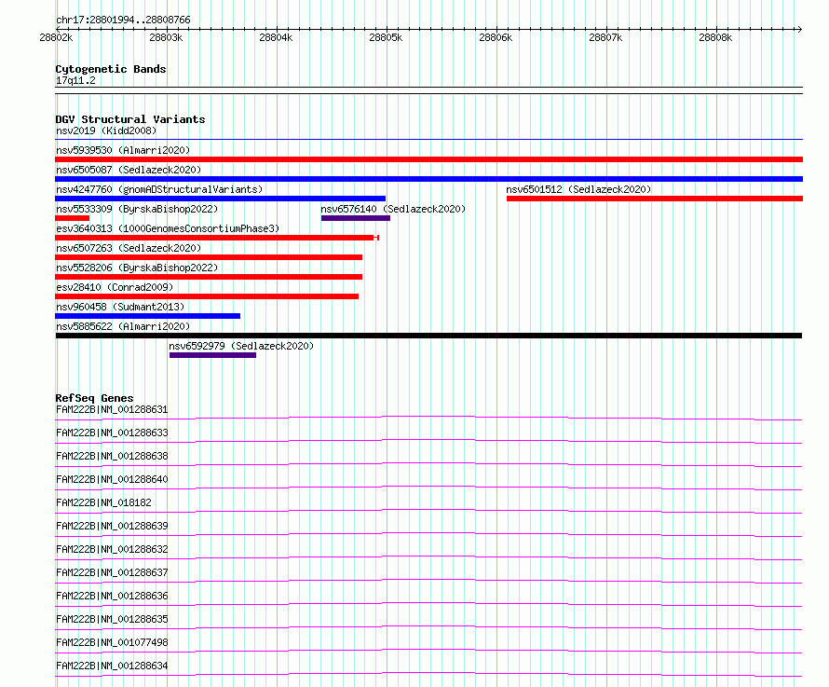Open the nsv5533309 (ByrskaBishop2022) label

coord(138,209)
